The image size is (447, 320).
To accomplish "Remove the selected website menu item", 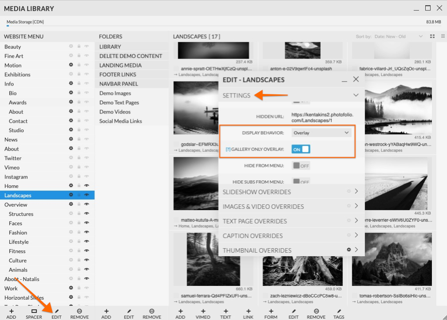I will point(79,314).
